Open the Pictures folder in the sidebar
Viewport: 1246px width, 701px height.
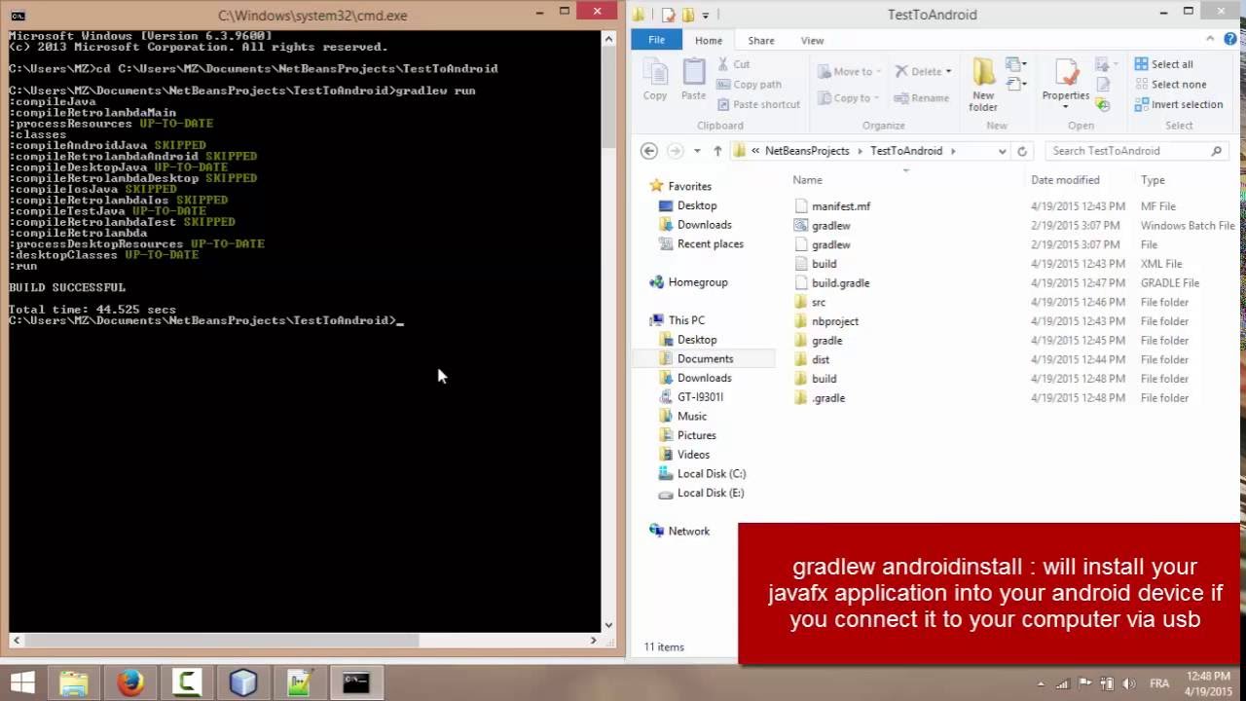coord(696,435)
